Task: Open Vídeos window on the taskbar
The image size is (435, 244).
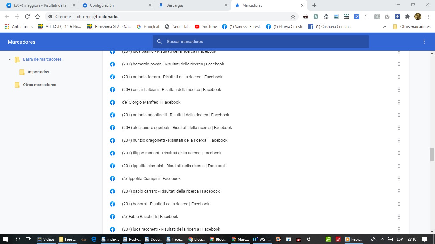Action: tap(46, 239)
